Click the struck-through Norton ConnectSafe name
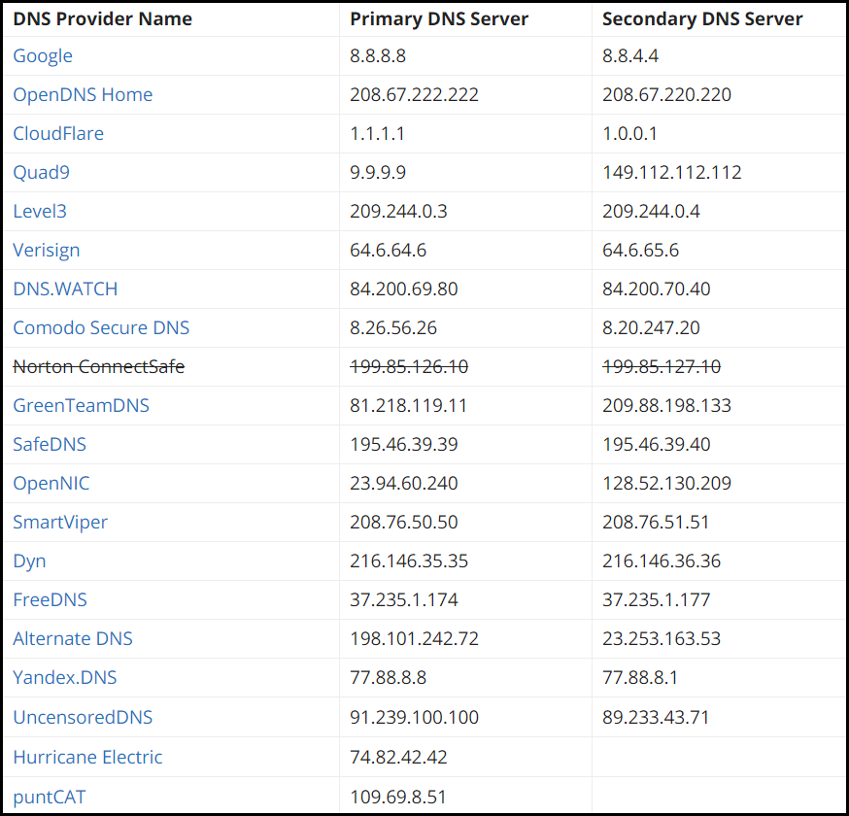 pos(98,367)
